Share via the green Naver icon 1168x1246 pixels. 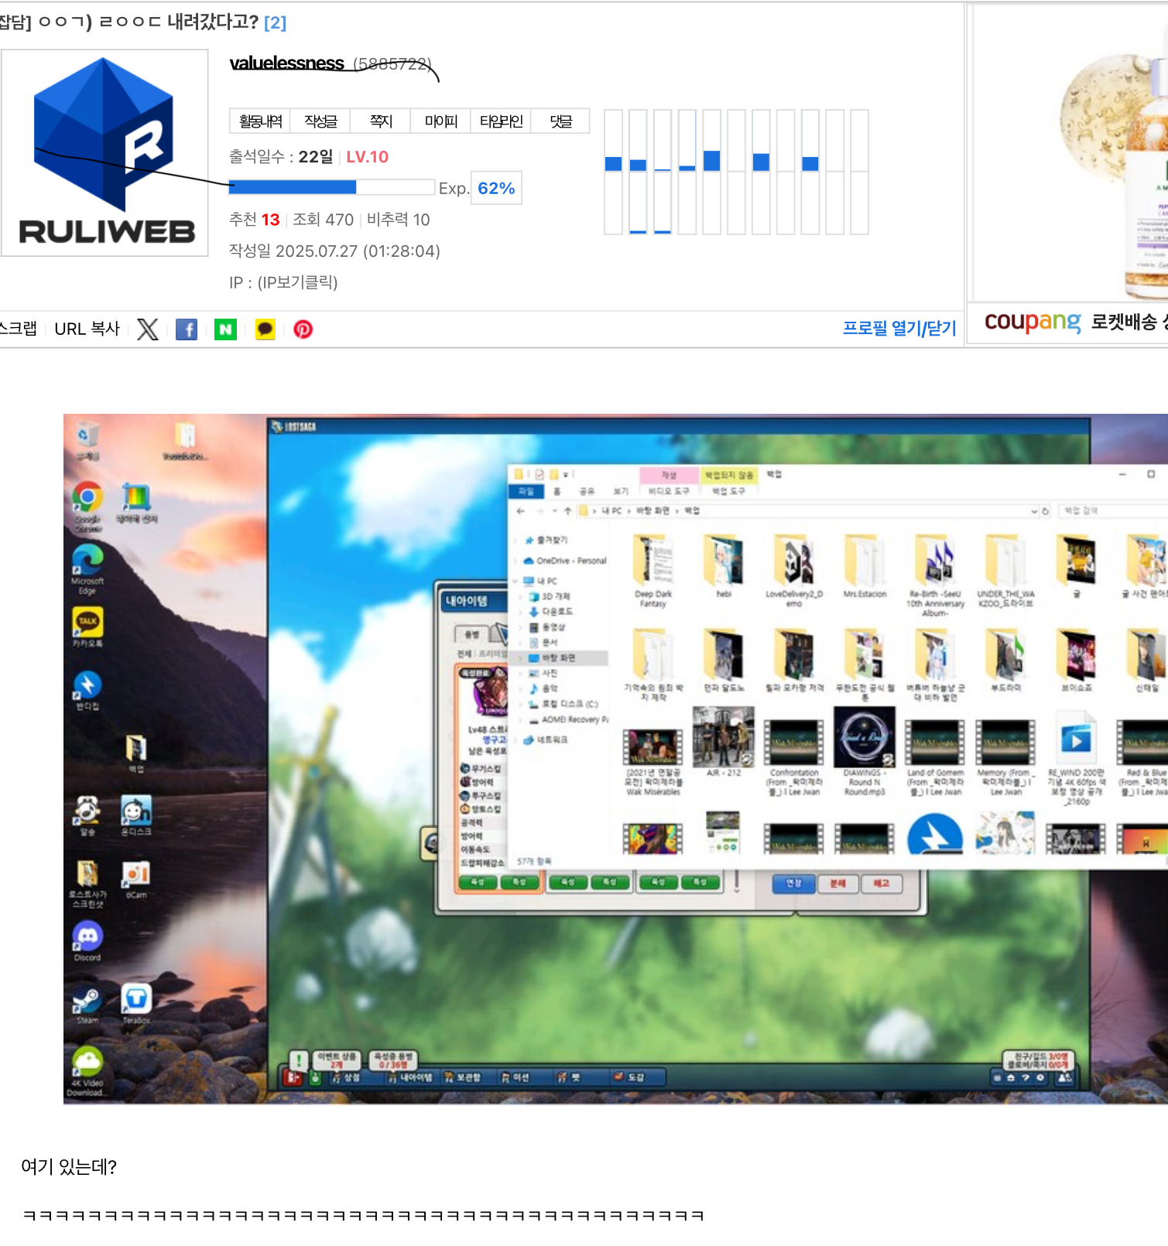tap(225, 329)
